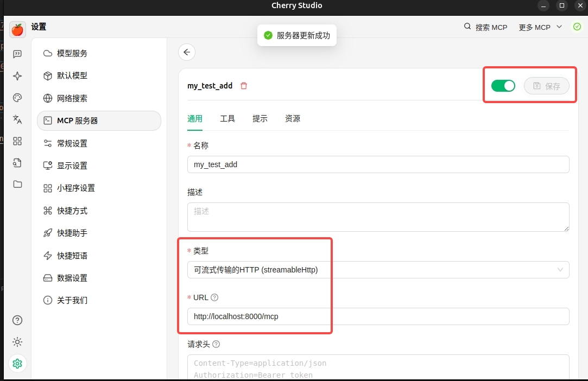This screenshot has width=588, height=381.
Task: Open 显示设置 settings section
Action: (99, 166)
